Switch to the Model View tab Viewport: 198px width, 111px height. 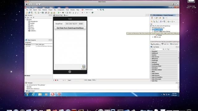(165, 44)
